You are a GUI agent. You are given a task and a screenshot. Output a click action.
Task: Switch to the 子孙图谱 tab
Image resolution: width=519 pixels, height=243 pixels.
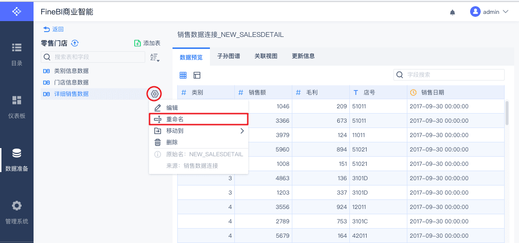[x=229, y=56]
